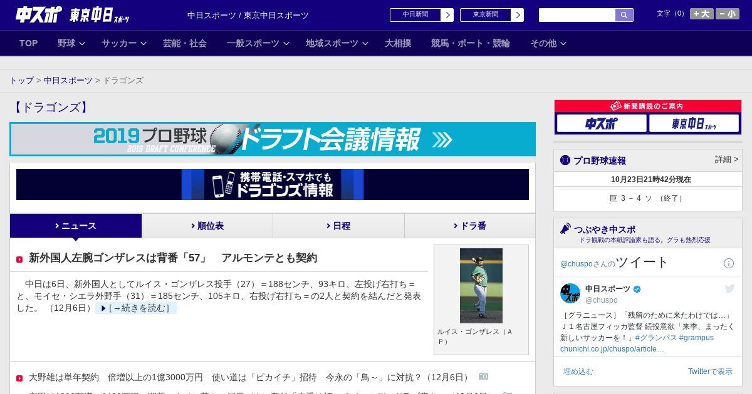Click the 埋め込む embed link

[x=578, y=371]
